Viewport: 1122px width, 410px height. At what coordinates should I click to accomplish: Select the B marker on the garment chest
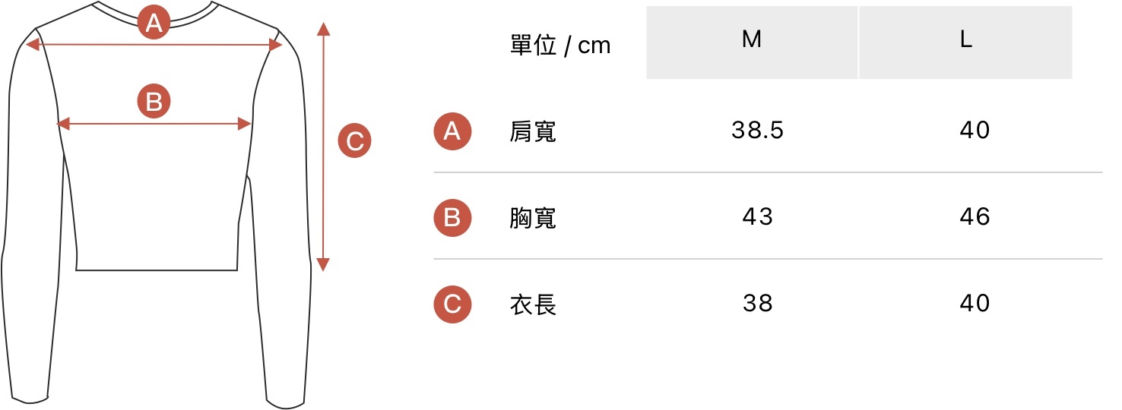pyautogui.click(x=154, y=102)
